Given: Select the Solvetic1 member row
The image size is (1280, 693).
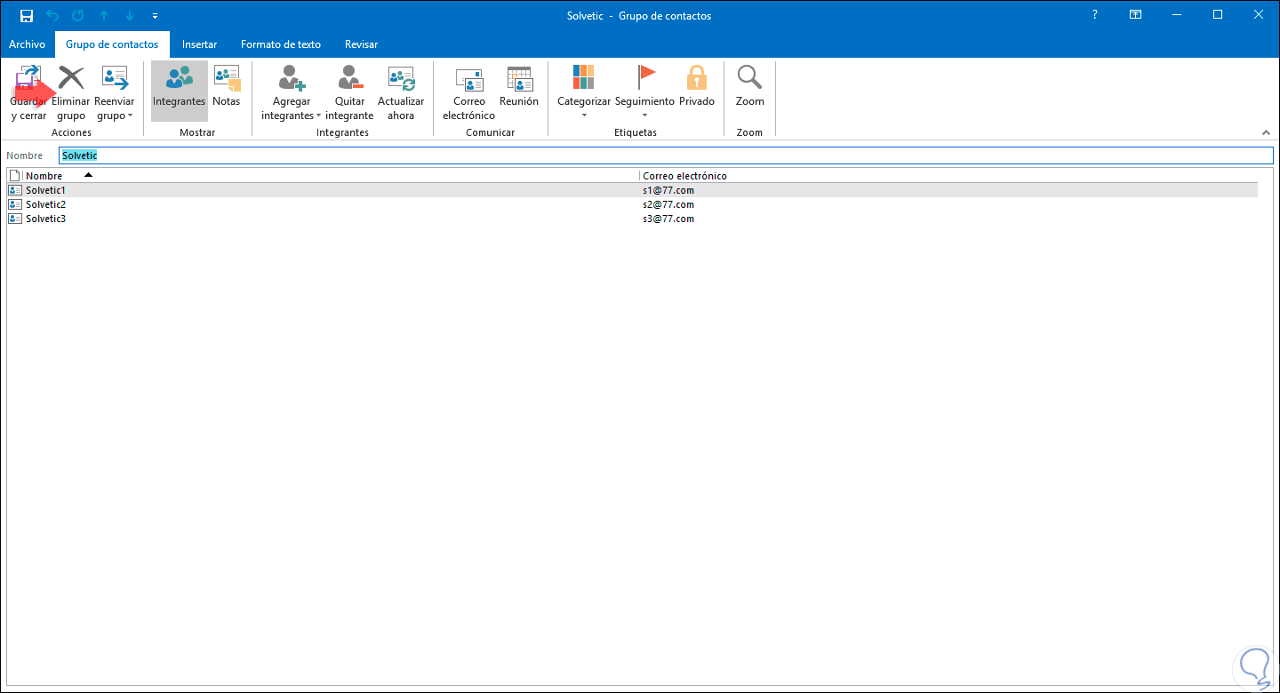Looking at the screenshot, I should [x=633, y=190].
